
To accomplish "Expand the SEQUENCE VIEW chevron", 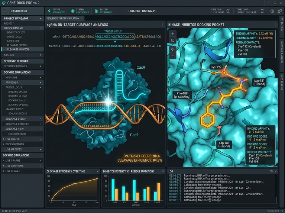I will [41, 129].
